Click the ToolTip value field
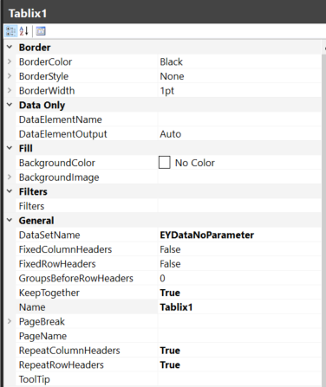 pyautogui.click(x=239, y=379)
